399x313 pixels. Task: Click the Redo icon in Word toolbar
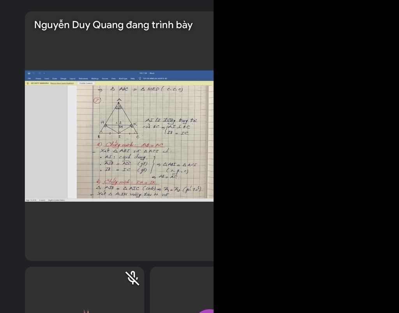(x=39, y=73)
